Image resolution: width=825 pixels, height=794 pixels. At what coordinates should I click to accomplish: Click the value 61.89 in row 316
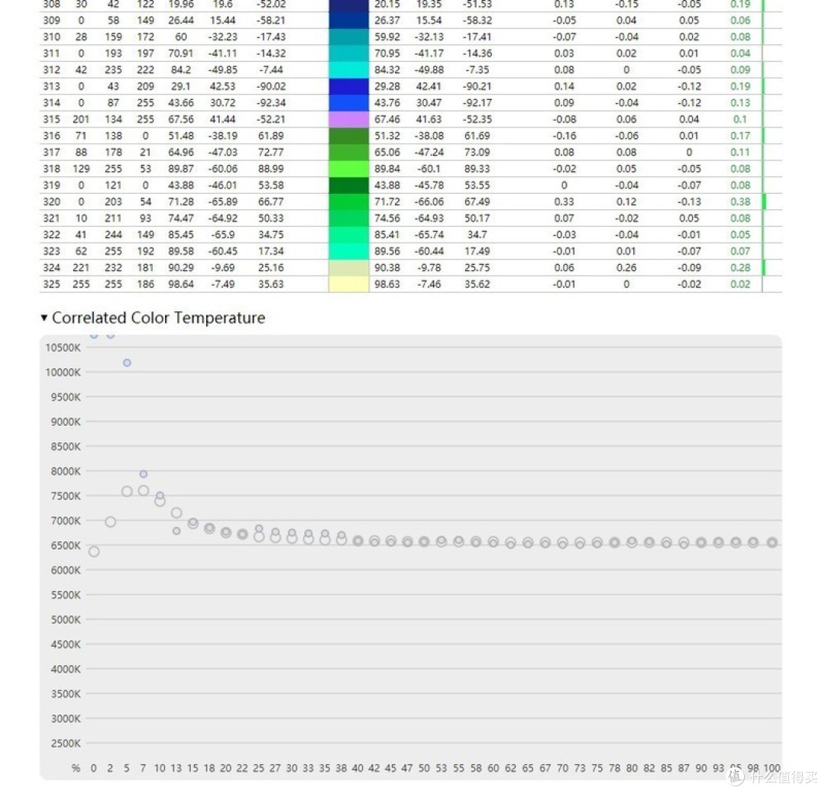(271, 136)
